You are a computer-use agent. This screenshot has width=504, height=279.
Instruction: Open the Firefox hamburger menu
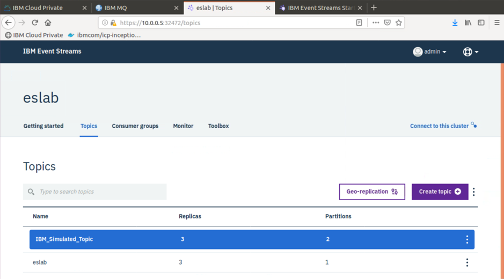(497, 23)
